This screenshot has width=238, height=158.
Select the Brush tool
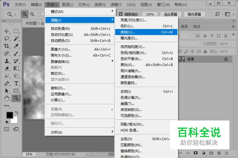coord(16,53)
